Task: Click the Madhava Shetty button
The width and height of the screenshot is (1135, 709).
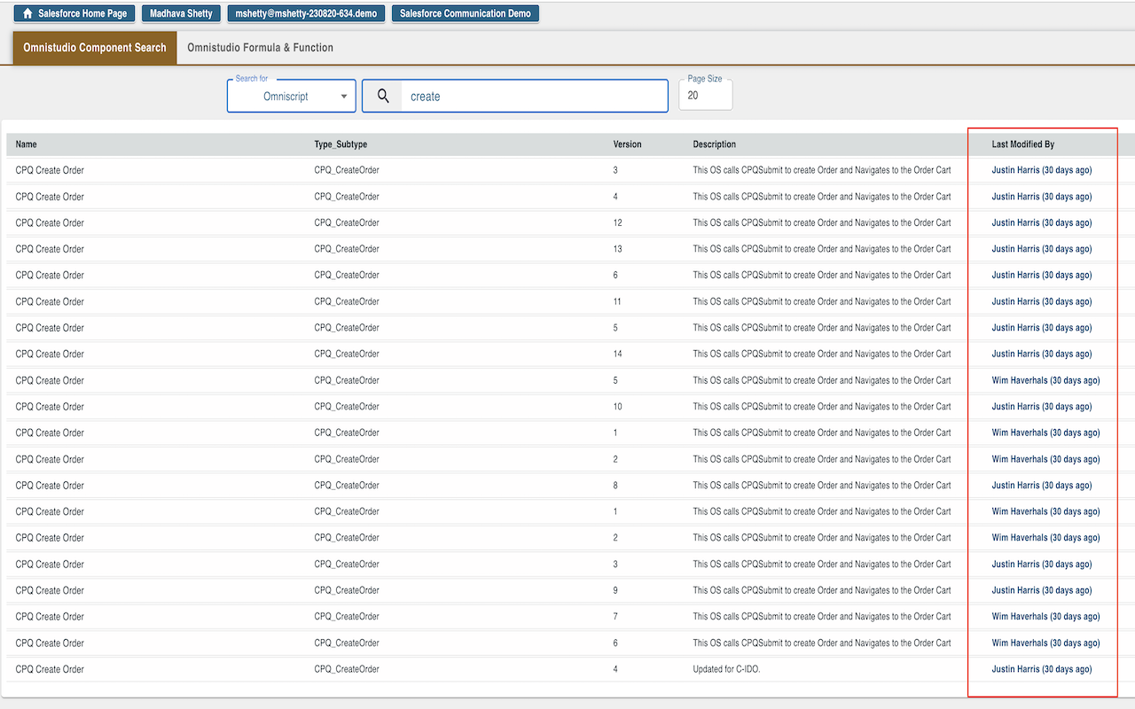Action: (181, 14)
